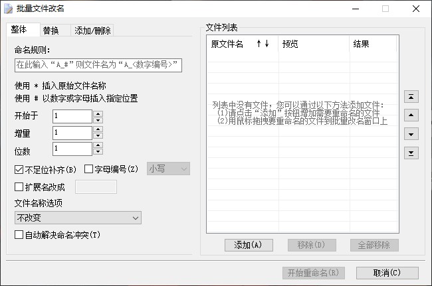Enable the 扩展名改成 checkbox
Screen dimensions: 432x286
(19, 187)
